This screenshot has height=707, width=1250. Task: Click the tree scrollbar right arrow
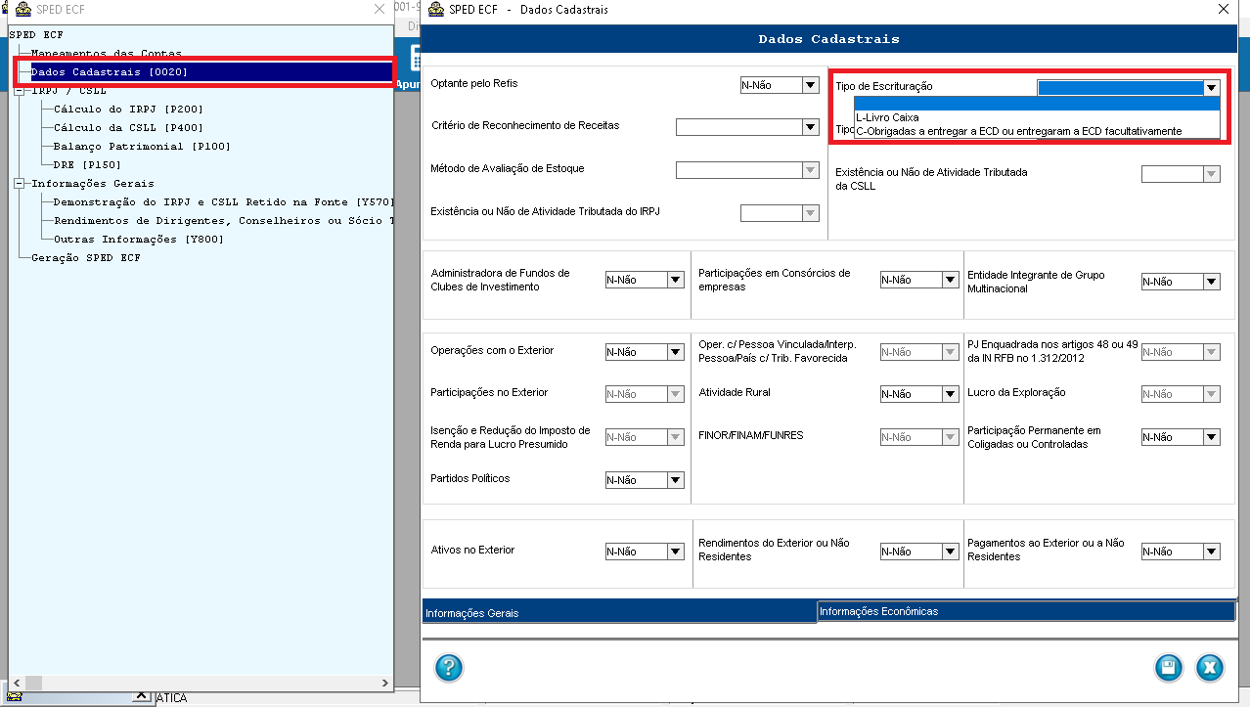coord(385,682)
